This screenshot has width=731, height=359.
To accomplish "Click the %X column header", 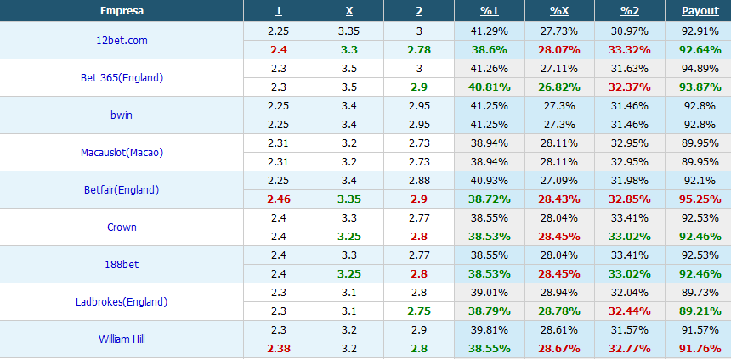I will 559,11.
